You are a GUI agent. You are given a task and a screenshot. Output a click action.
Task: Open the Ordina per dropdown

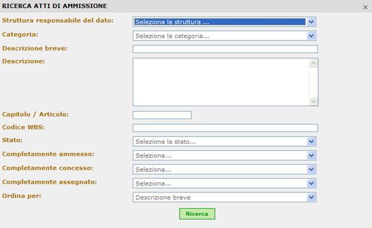coord(224,197)
